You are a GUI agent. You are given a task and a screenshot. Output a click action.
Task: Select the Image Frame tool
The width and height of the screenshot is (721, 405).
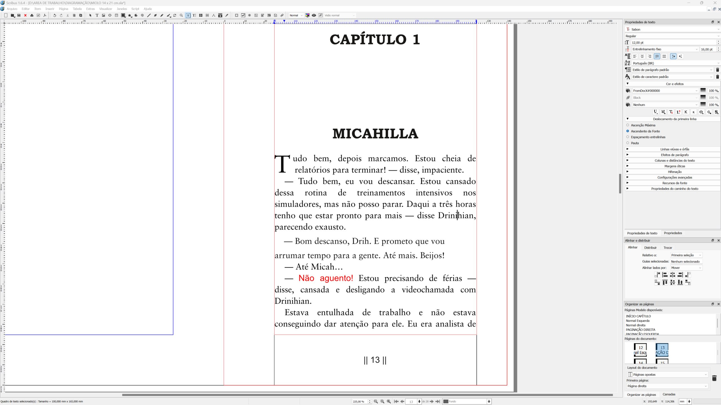pos(103,15)
